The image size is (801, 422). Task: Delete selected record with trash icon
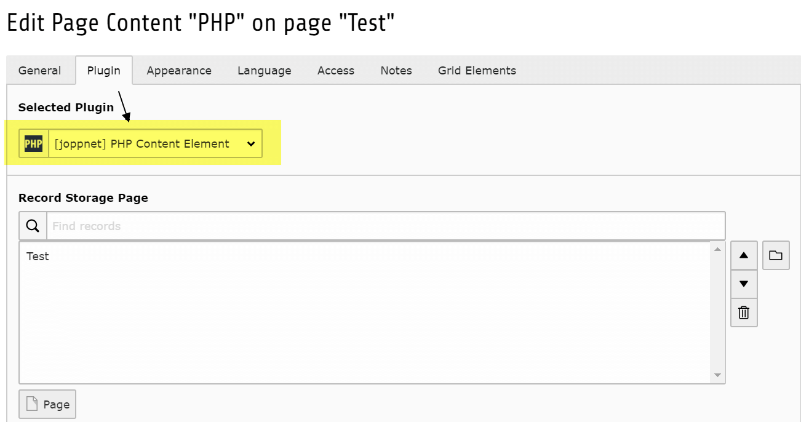[x=744, y=313]
